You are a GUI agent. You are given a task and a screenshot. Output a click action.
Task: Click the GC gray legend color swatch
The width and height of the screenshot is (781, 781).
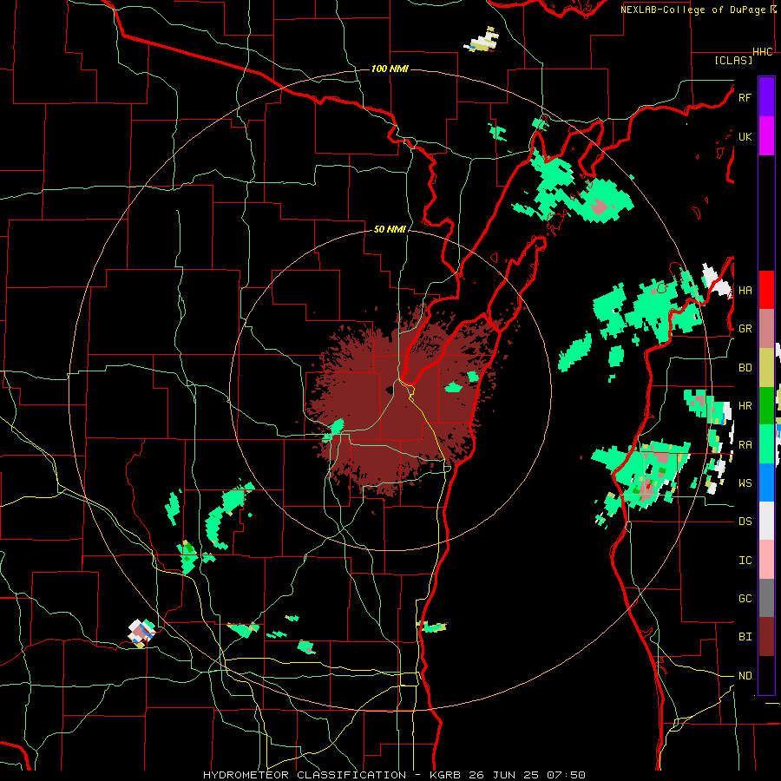tap(766, 598)
